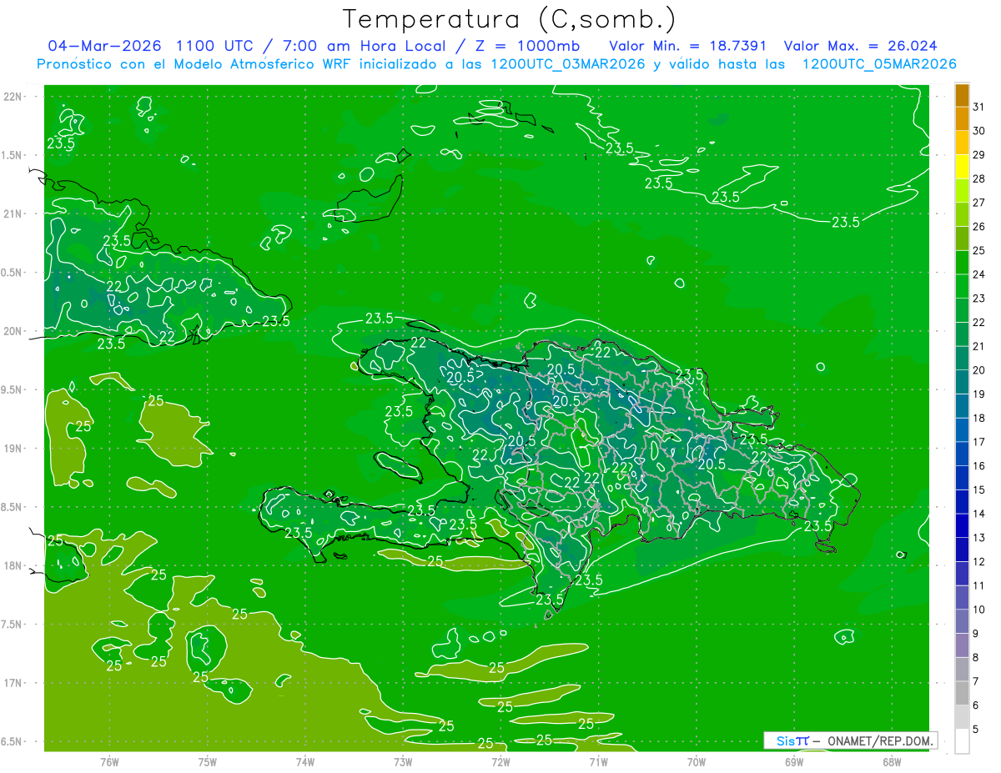1001x773 pixels.
Task: Click the '7:00 am Hora Local' text
Action: 363,45
